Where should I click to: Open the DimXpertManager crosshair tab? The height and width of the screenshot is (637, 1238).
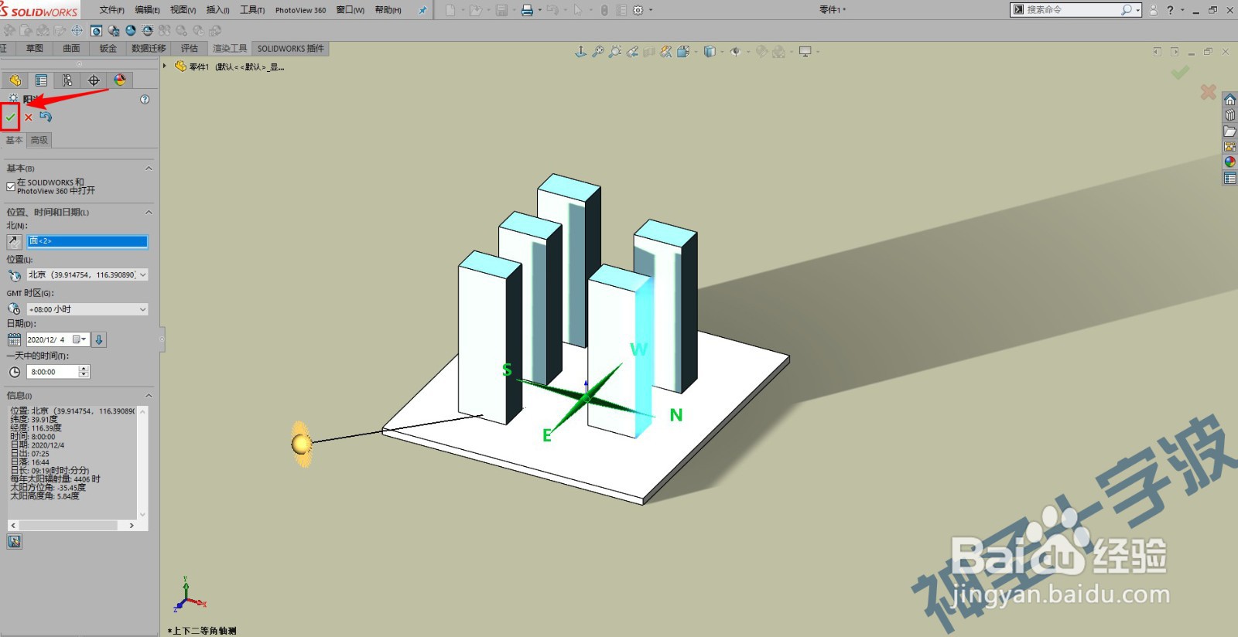point(94,80)
